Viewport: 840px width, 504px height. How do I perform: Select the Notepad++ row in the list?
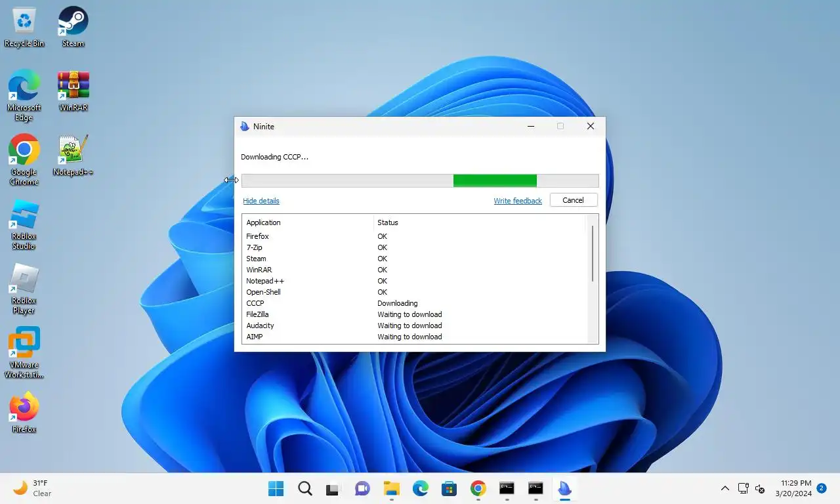tap(414, 281)
